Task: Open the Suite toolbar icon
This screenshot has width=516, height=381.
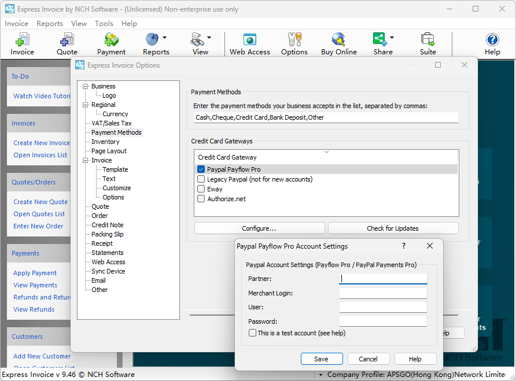Action: point(428,39)
